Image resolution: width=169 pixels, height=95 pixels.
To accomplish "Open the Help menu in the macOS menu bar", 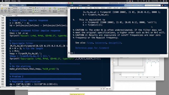I will [19, 1].
